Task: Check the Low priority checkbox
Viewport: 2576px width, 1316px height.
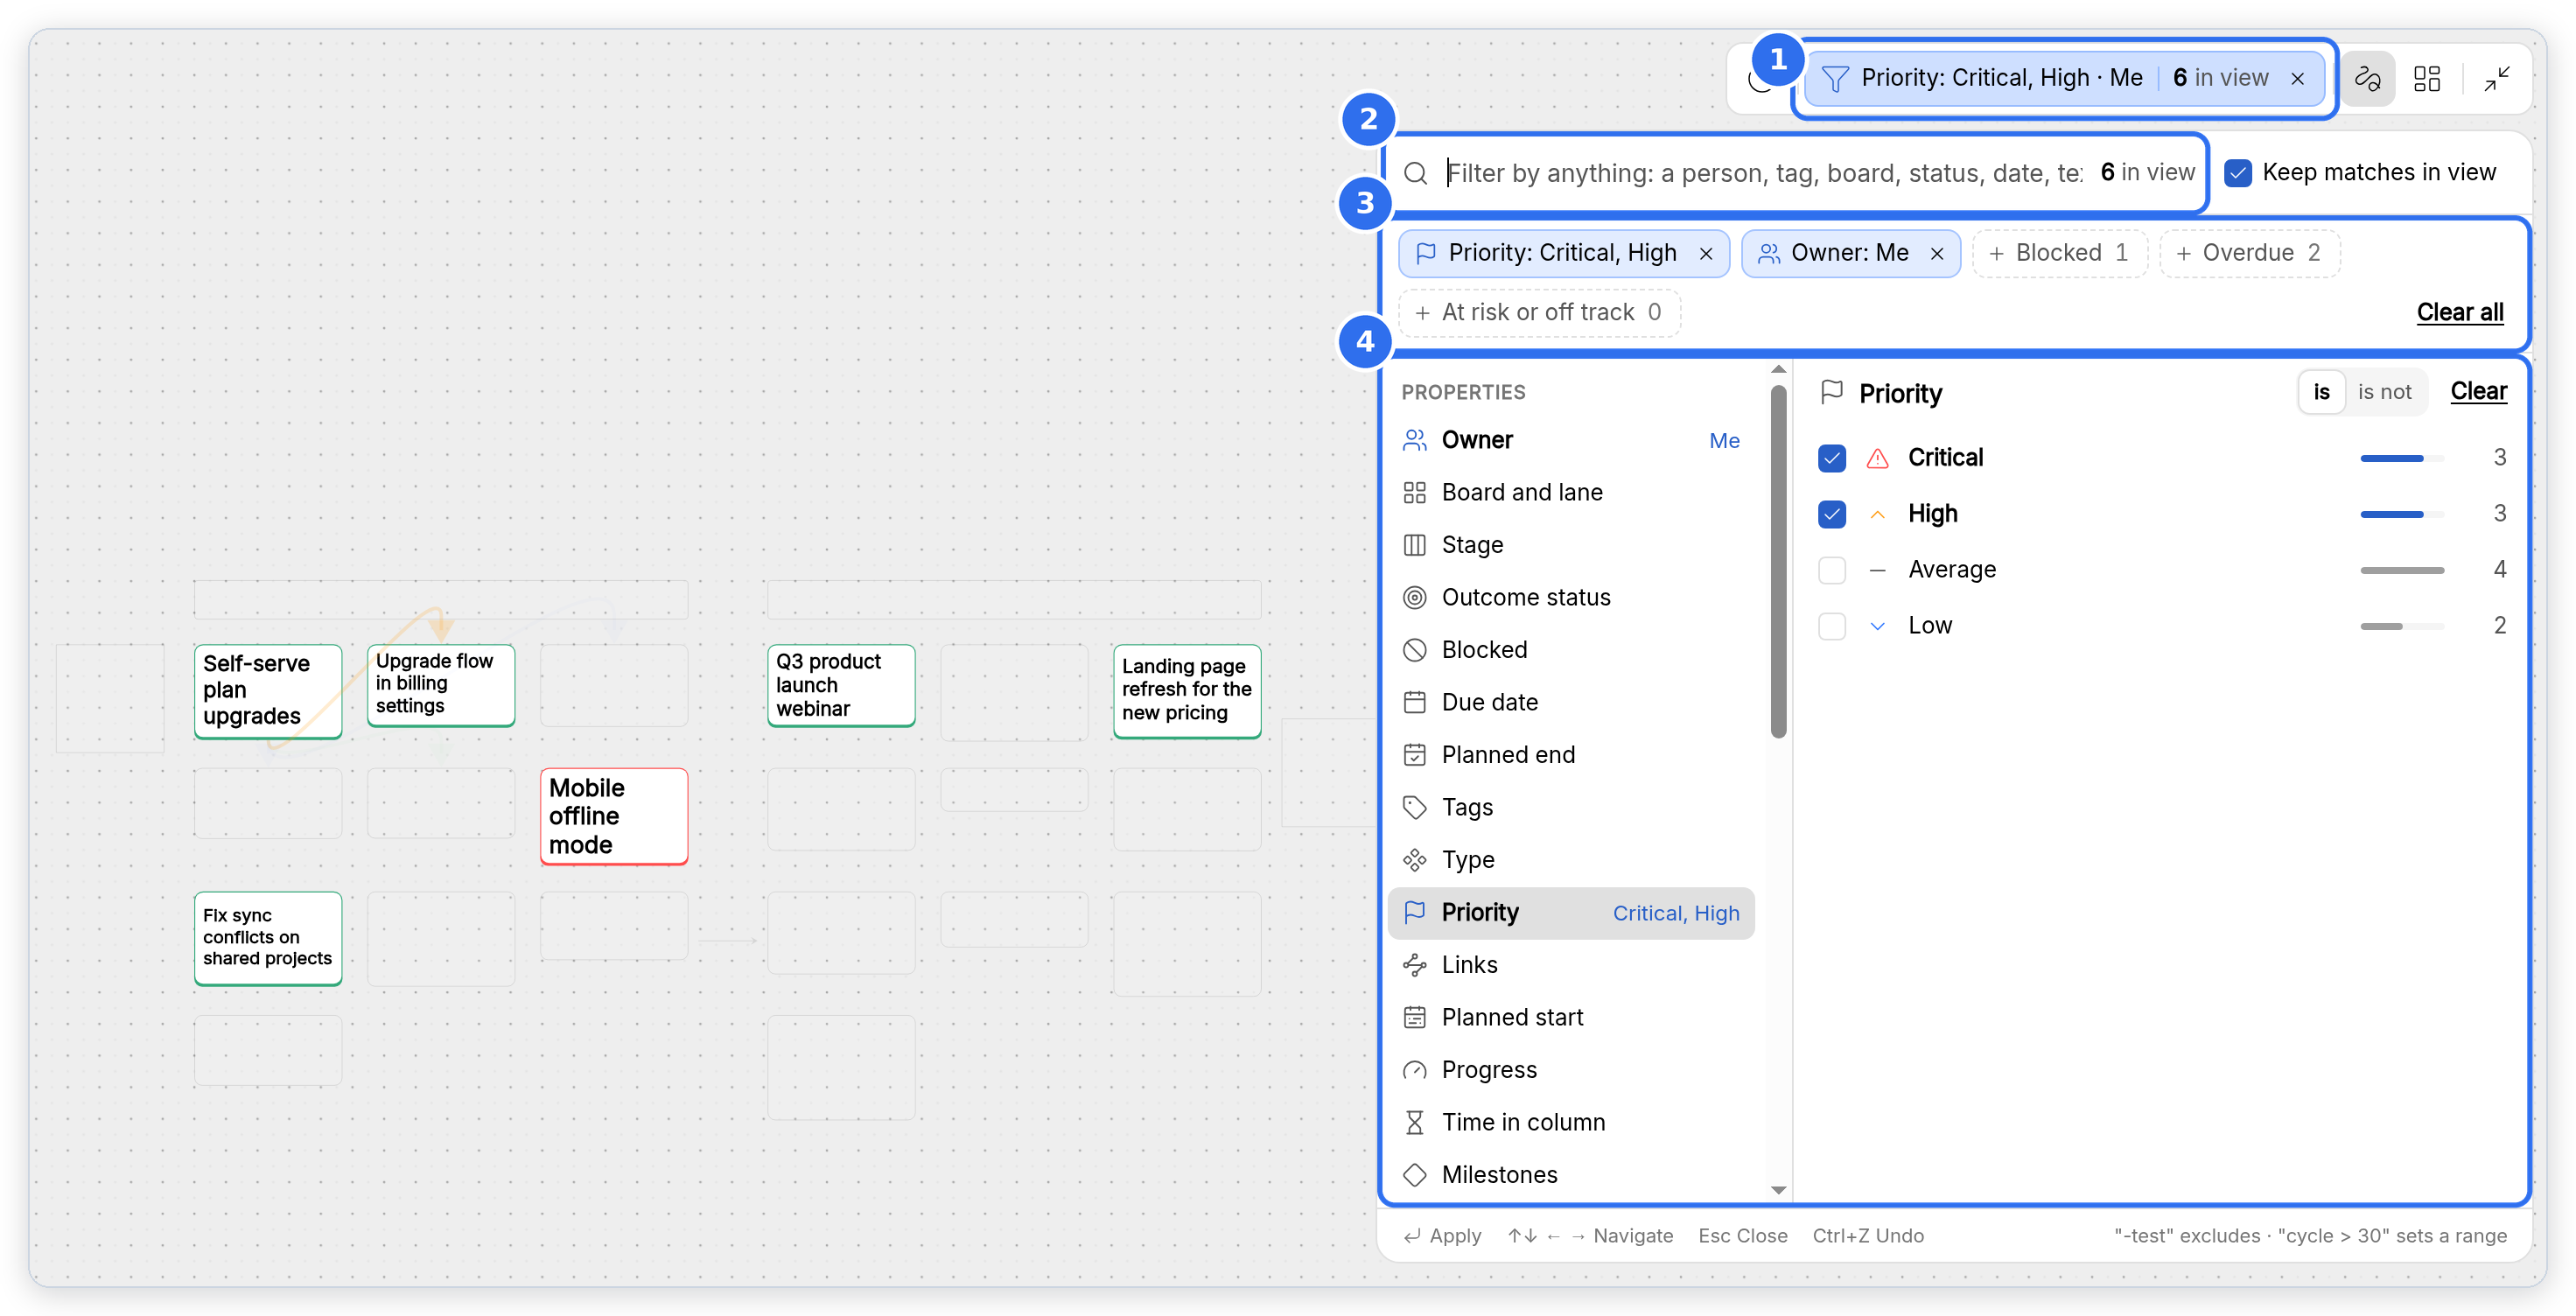Action: [1832, 626]
